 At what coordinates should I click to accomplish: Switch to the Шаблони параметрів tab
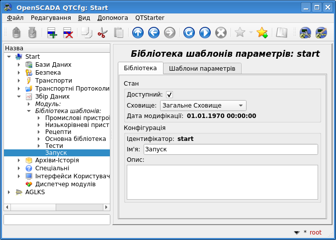202,68
